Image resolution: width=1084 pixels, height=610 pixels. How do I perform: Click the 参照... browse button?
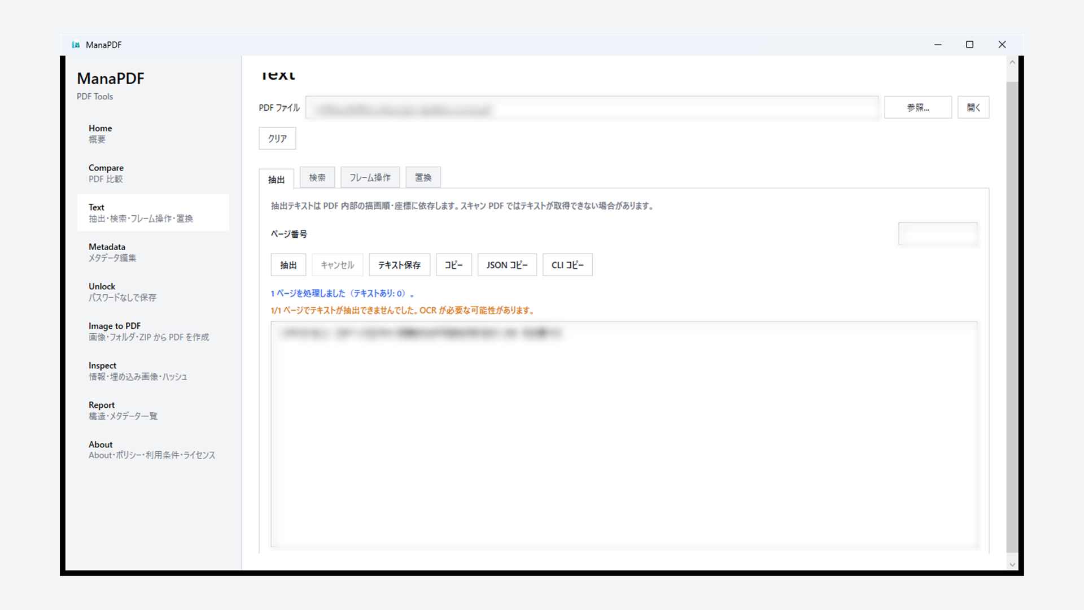(x=918, y=107)
